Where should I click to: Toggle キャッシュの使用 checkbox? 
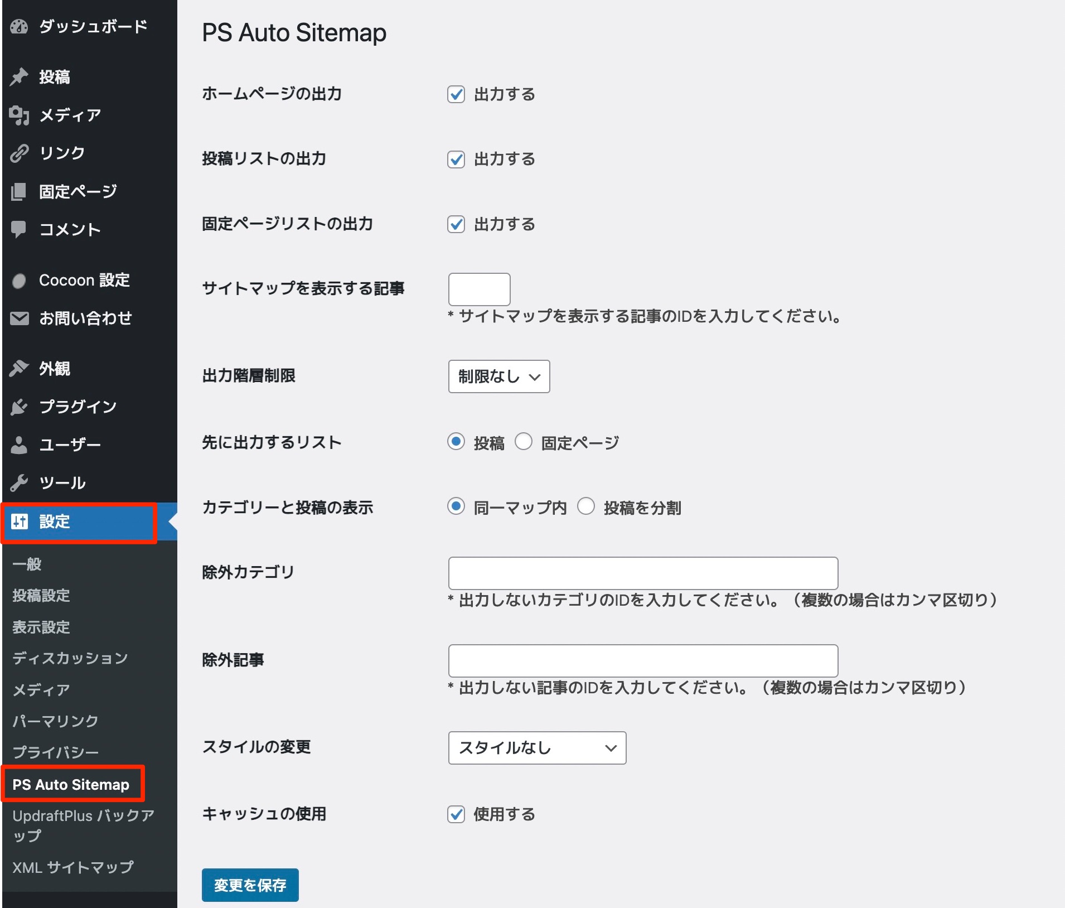point(456,814)
